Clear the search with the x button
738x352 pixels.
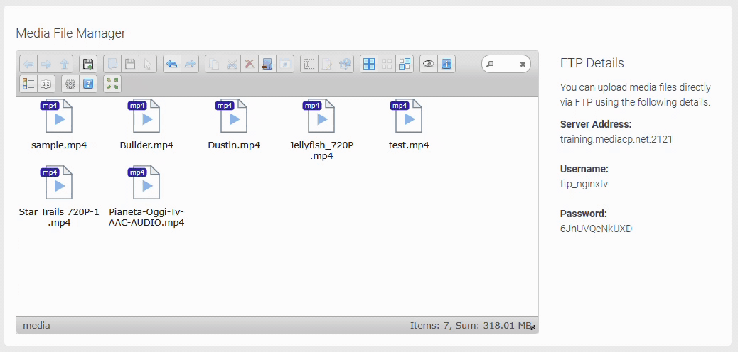(x=523, y=65)
